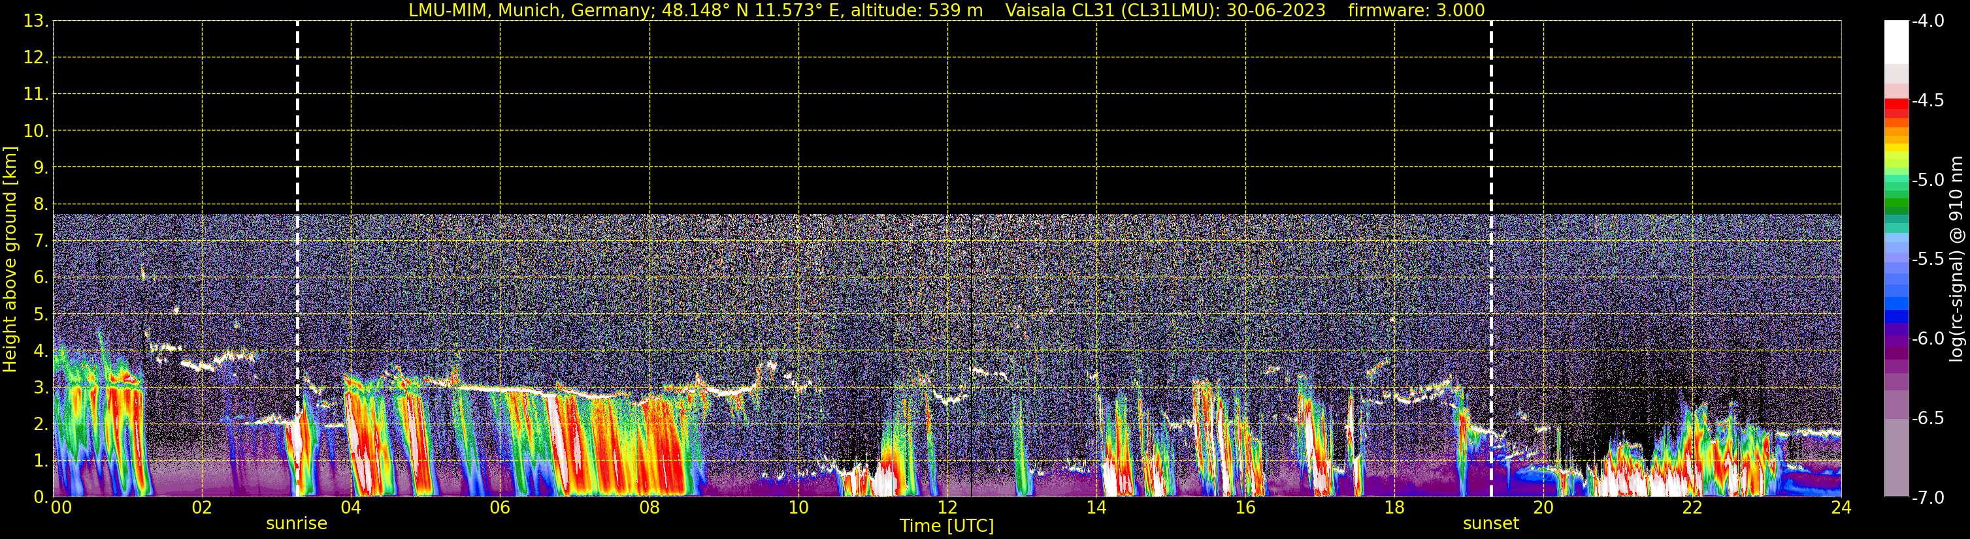Click the '4.' height axis tick label
Screen dimensions: 1970x539
click(x=41, y=350)
